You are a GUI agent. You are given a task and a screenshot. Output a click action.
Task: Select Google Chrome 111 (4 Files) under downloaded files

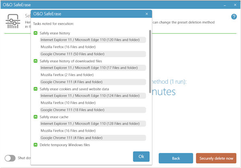click(93, 82)
